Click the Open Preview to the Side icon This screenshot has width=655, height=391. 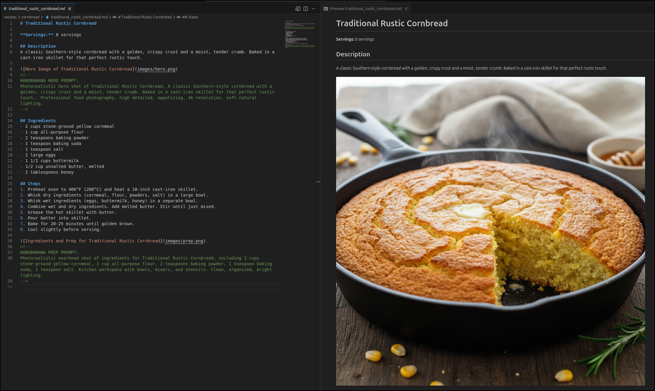297,9
